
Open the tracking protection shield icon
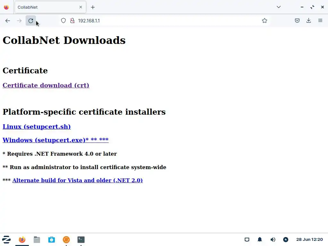63,21
